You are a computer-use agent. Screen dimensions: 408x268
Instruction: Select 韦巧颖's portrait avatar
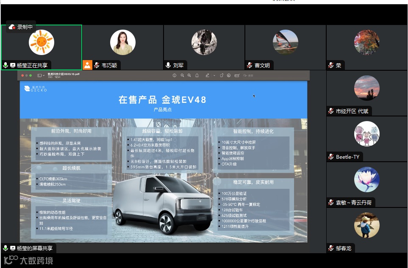[x=123, y=42]
